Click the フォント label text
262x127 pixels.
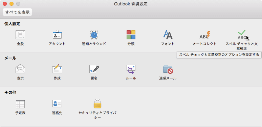tap(168, 44)
